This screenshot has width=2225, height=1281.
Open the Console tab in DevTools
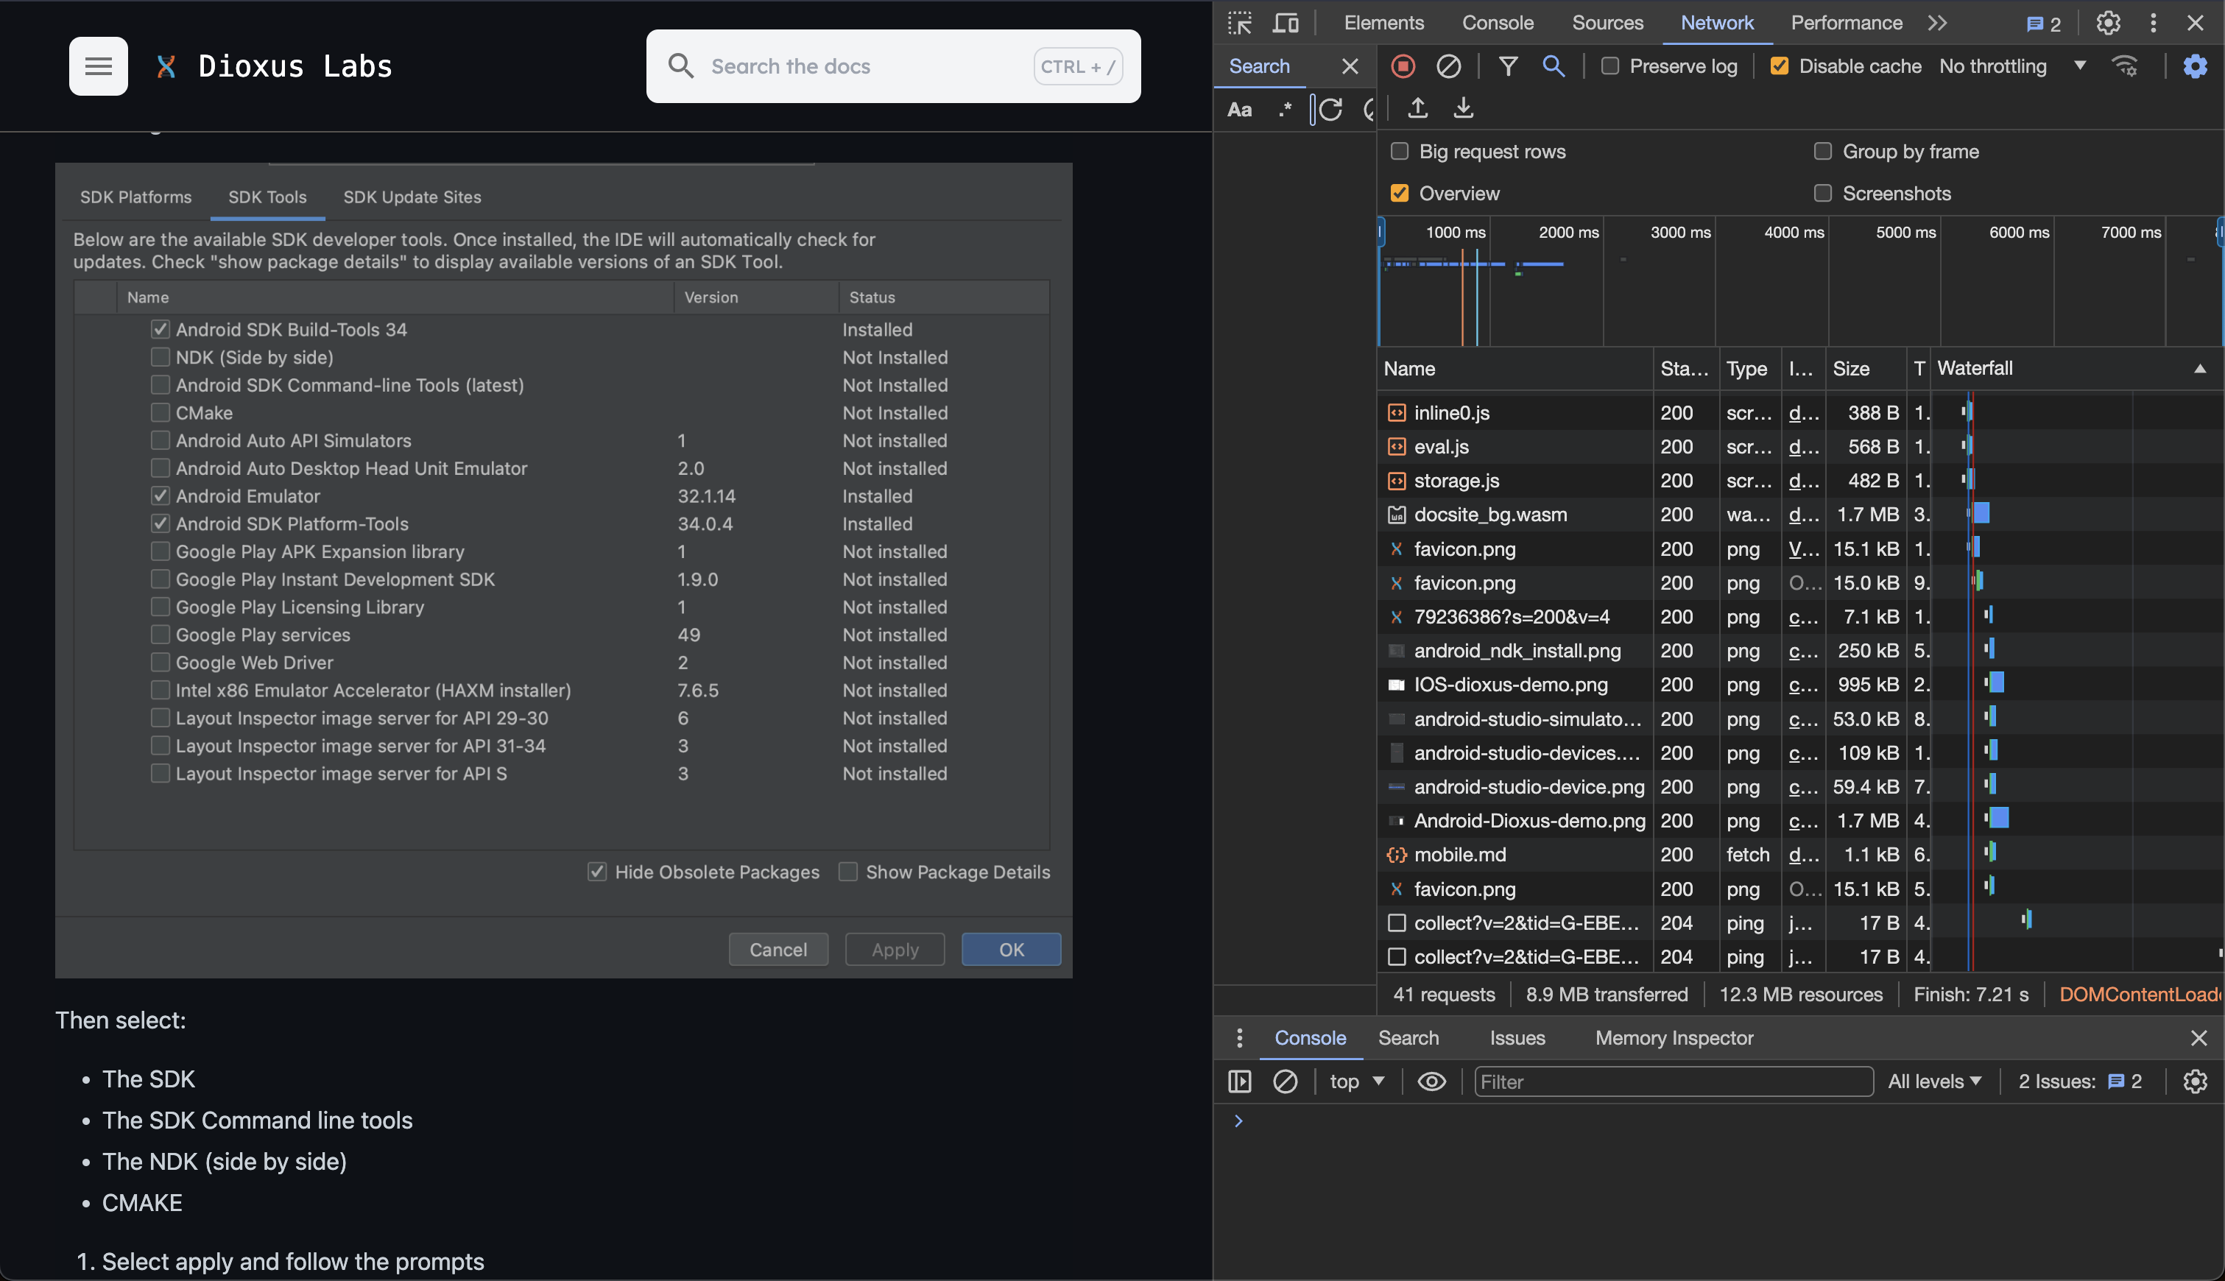pos(1498,23)
